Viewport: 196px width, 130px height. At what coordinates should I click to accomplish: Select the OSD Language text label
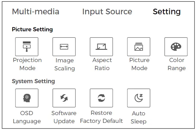pos(27,117)
